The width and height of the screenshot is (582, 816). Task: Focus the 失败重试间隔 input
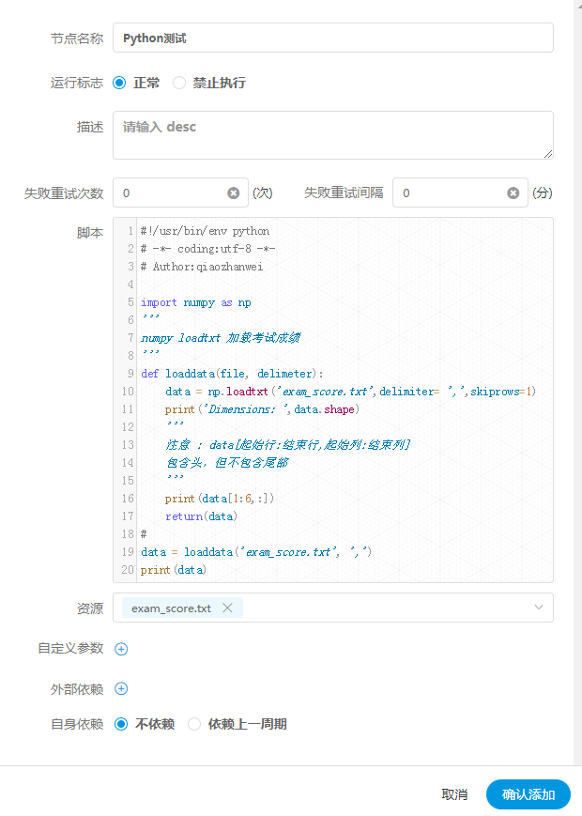(x=460, y=192)
